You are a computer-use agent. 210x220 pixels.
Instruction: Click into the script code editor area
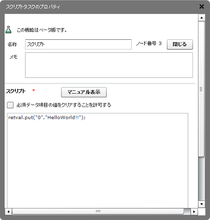click(97, 161)
